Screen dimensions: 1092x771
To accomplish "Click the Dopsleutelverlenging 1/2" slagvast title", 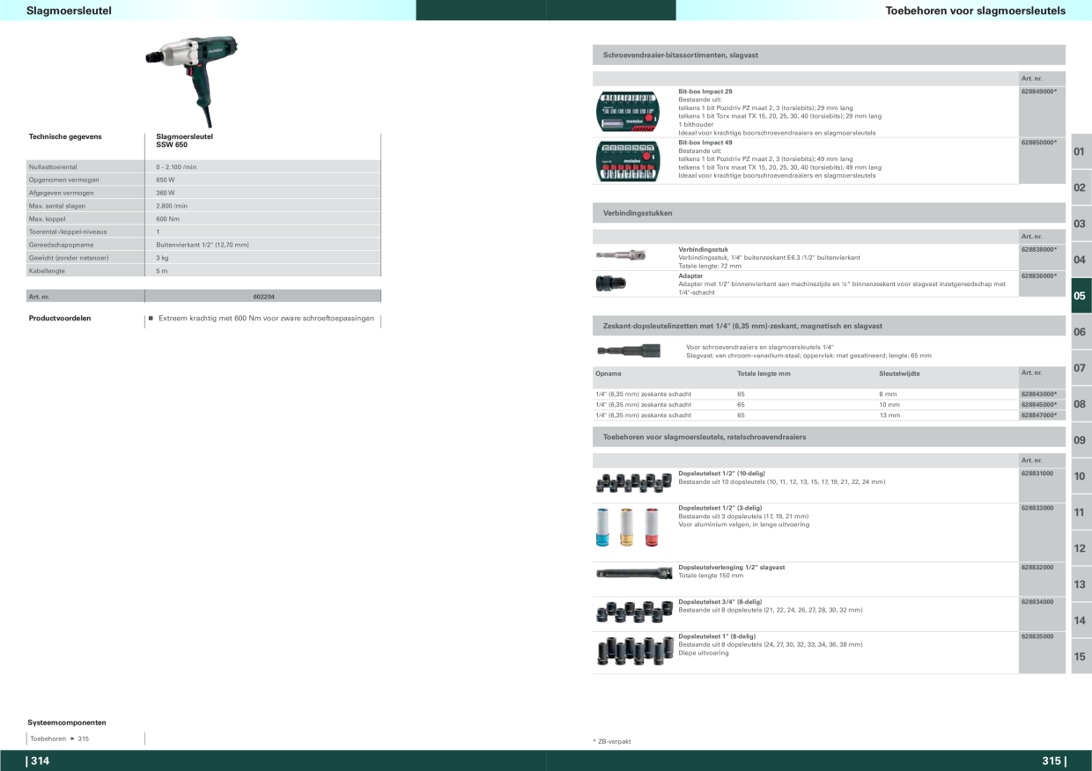I will [x=731, y=567].
